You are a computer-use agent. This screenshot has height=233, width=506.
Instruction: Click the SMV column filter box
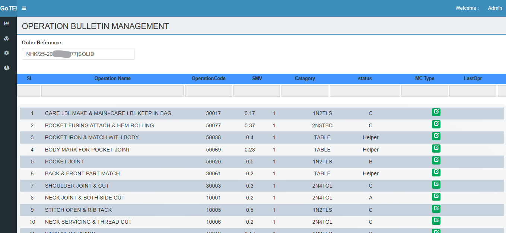click(x=257, y=91)
